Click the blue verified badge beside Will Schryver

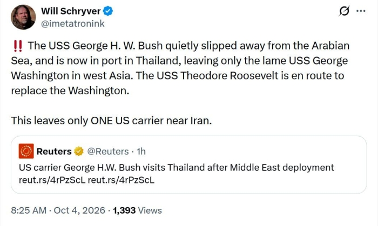click(x=108, y=11)
